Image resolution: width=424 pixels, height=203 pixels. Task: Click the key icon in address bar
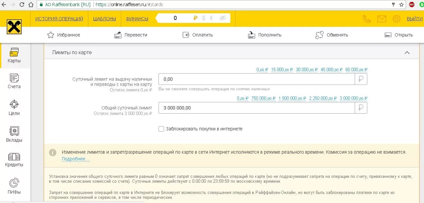pos(393,5)
